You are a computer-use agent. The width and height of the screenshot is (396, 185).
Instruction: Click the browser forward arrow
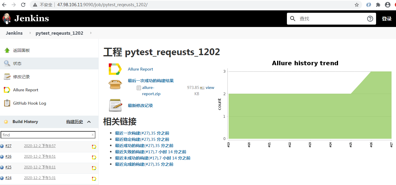(13, 5)
